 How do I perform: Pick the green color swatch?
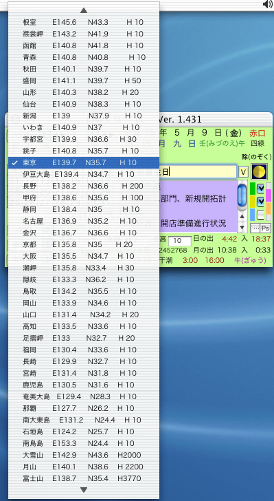click(253, 189)
